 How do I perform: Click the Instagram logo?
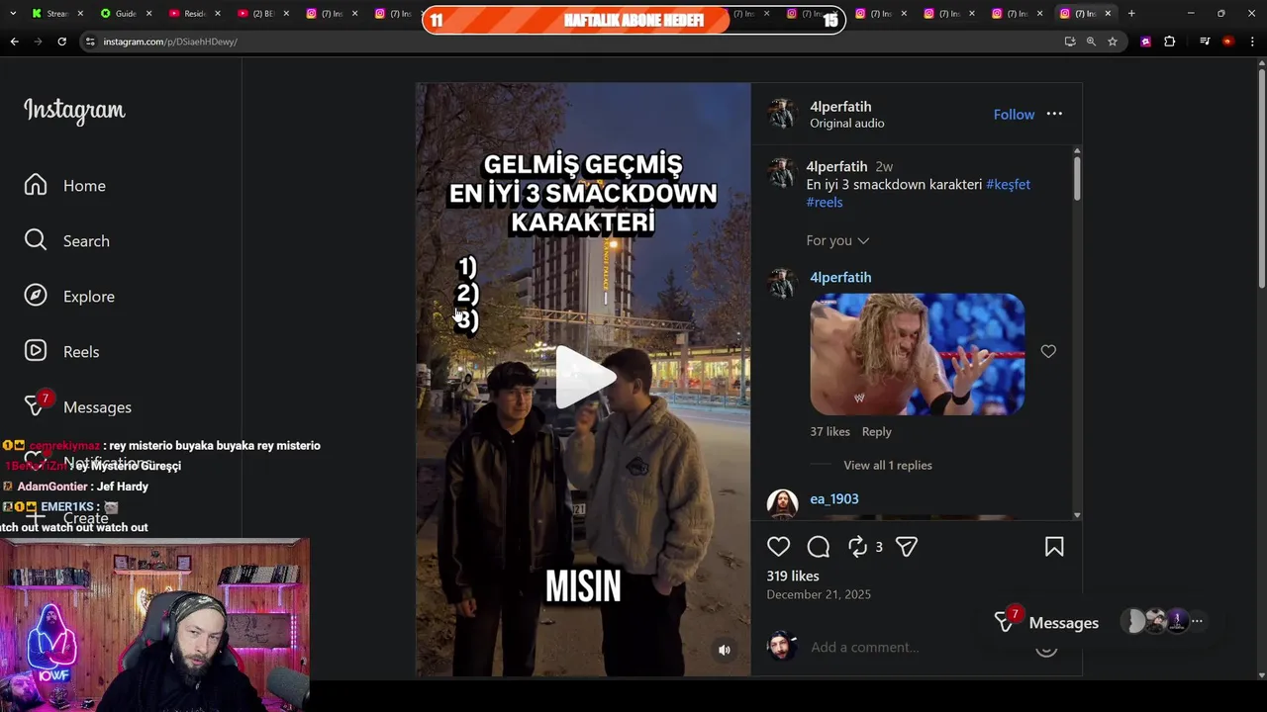[74, 110]
